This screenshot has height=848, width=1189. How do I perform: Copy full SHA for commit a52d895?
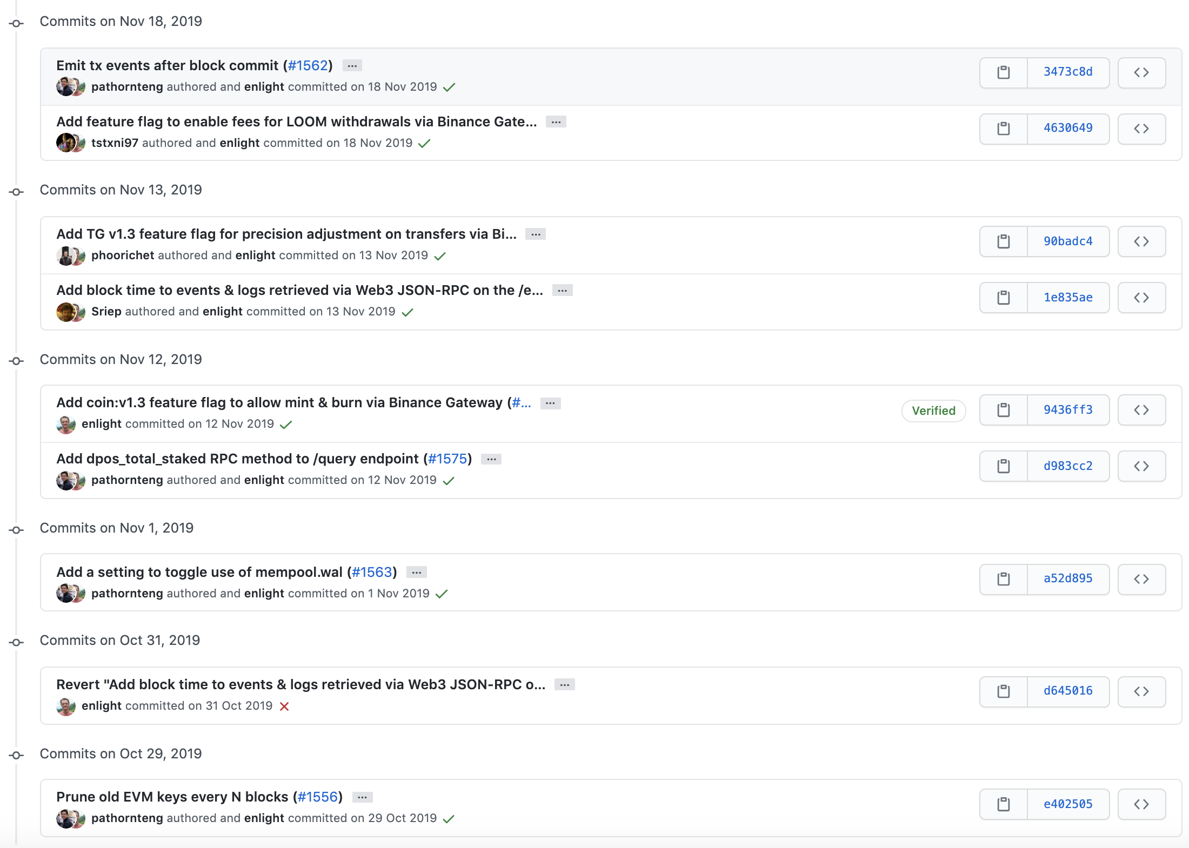click(1003, 579)
